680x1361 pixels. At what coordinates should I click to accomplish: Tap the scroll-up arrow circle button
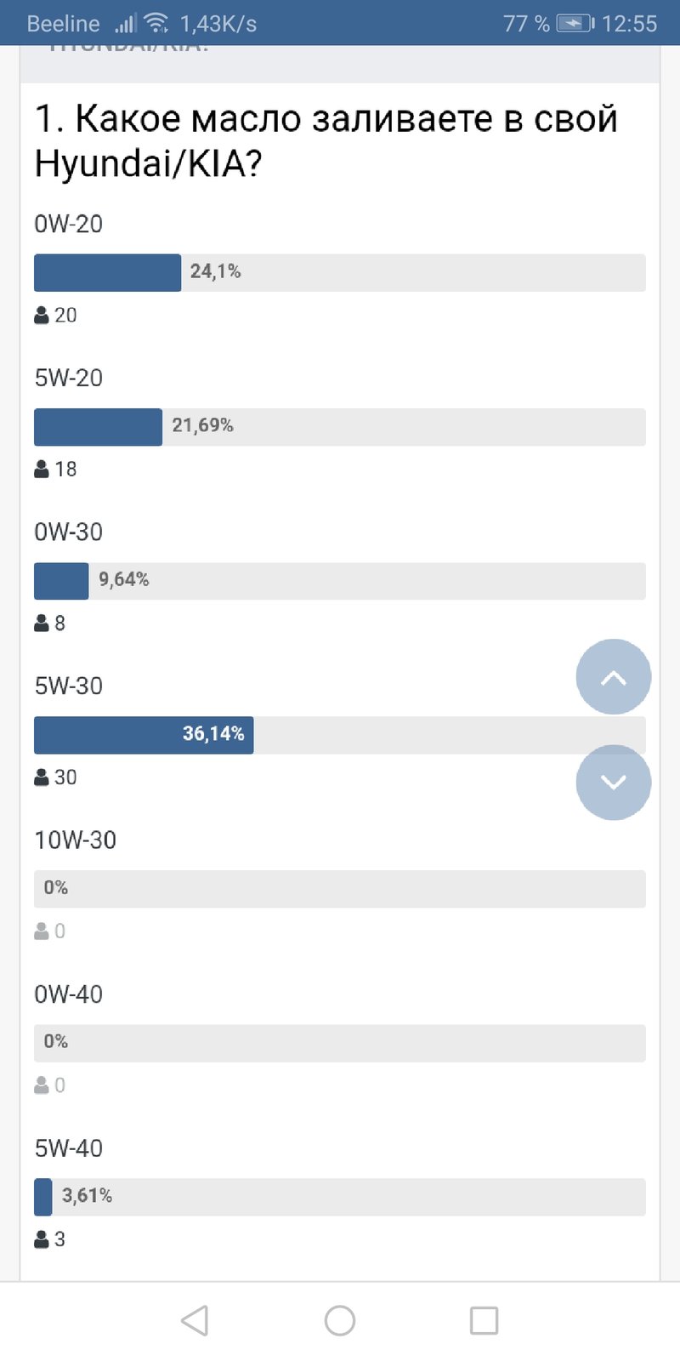[x=614, y=677]
